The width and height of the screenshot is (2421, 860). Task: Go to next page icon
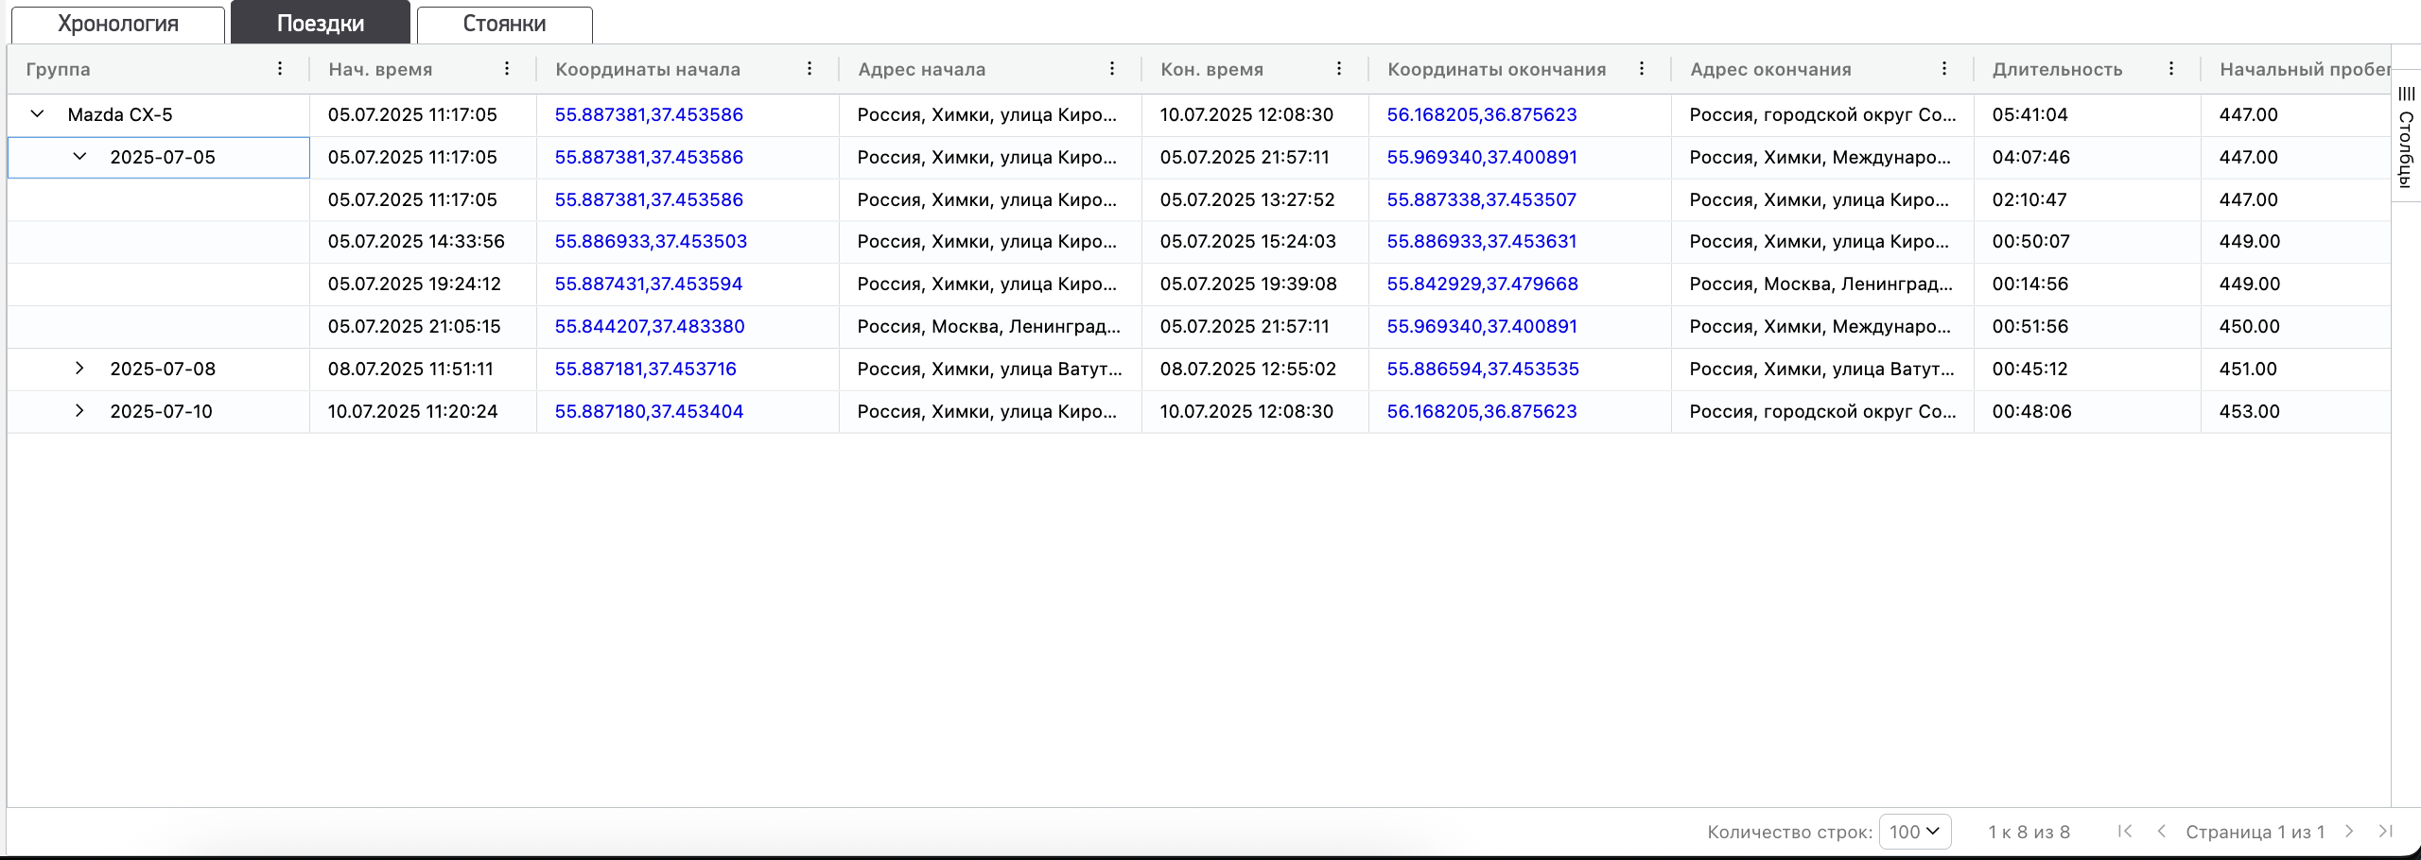(x=2349, y=832)
